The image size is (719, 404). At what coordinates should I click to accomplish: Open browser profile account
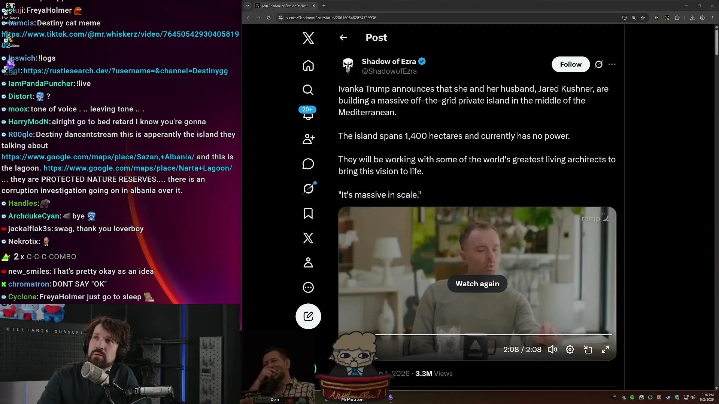(703, 18)
